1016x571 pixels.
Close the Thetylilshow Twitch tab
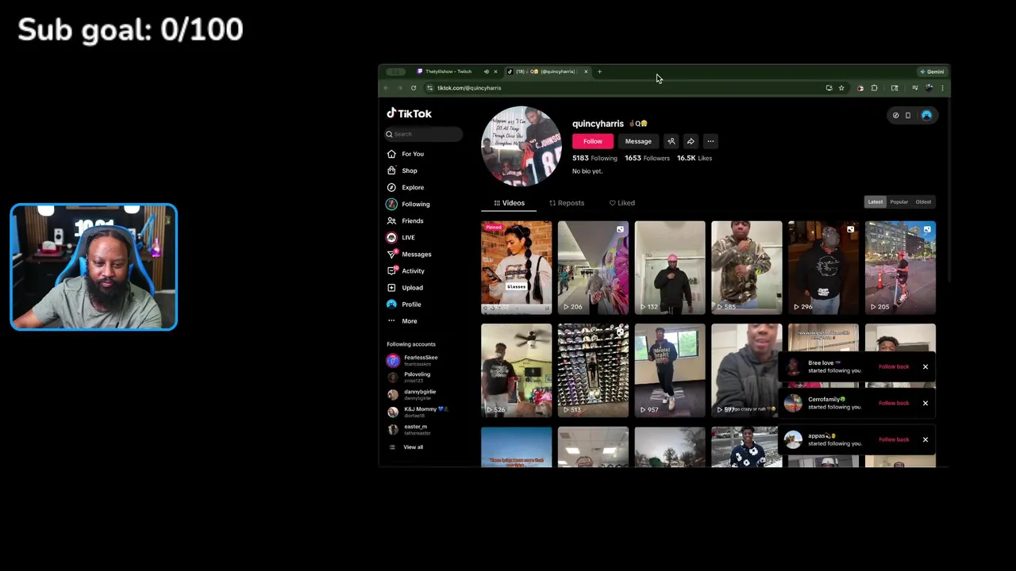(495, 71)
